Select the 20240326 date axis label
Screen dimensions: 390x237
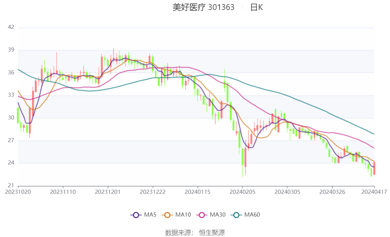pos(332,192)
